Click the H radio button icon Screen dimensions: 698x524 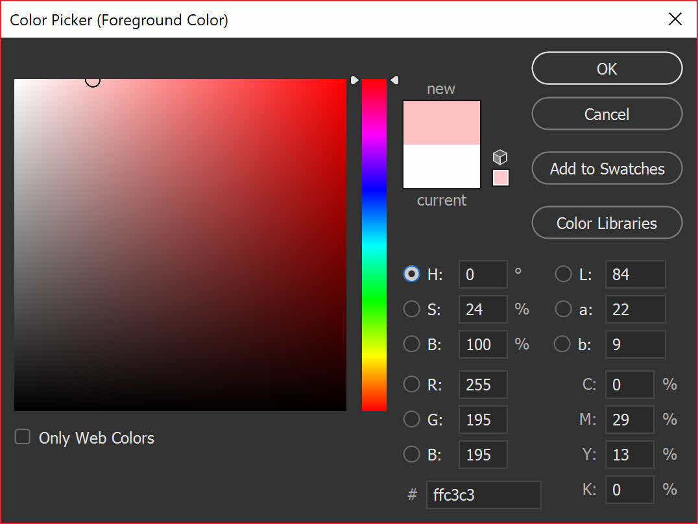click(411, 274)
